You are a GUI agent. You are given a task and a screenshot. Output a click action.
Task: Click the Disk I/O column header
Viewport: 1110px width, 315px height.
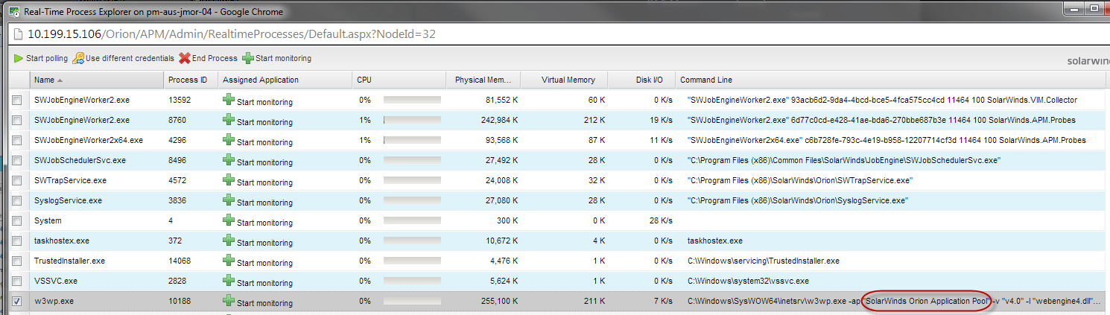pyautogui.click(x=641, y=80)
